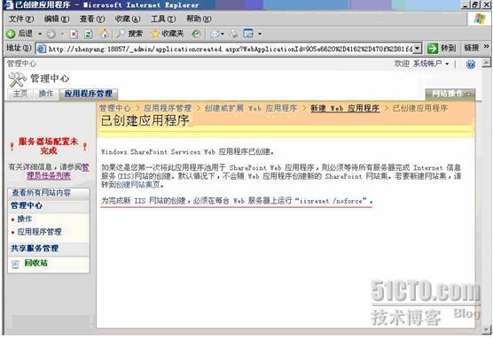Open Favorites (收藏夹) toolbar button
The image size is (493, 338).
168,34
